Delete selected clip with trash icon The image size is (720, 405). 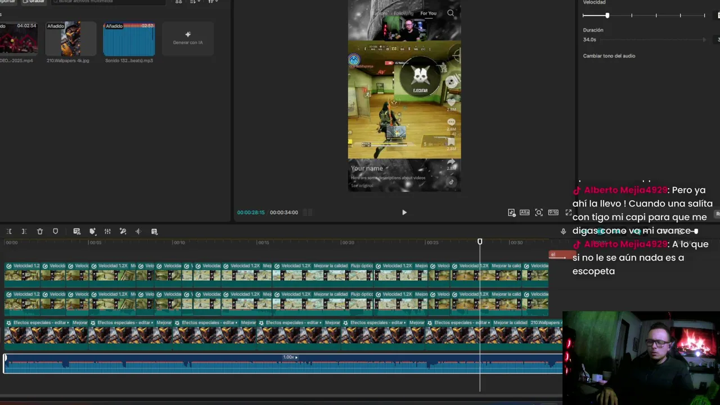point(40,231)
